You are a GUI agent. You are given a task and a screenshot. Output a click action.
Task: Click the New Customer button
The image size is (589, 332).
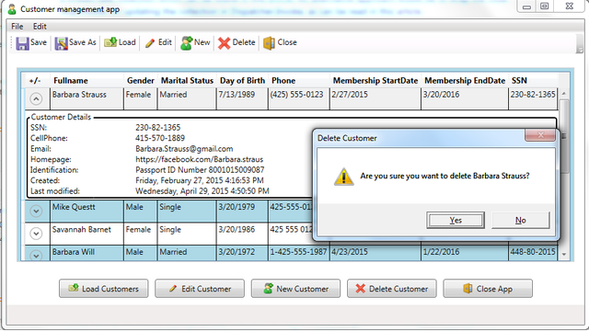point(296,289)
